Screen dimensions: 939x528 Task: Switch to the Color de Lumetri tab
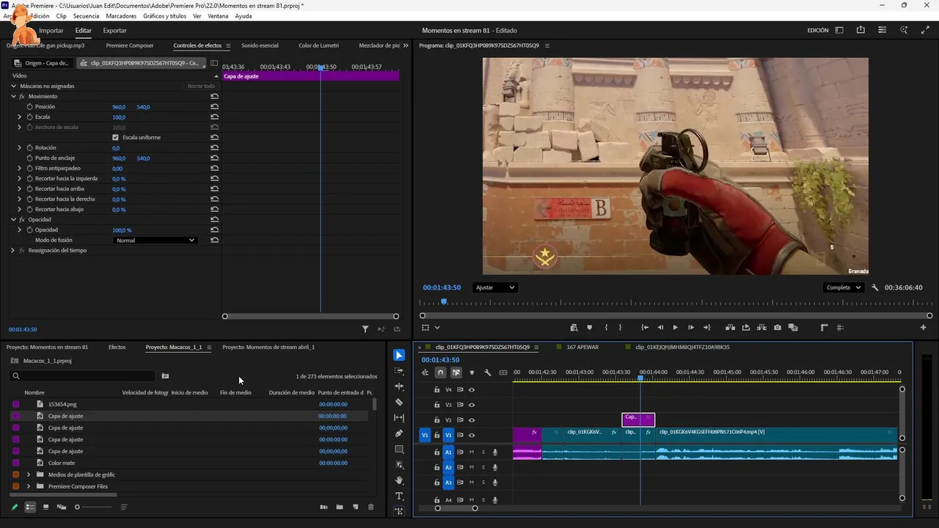pyautogui.click(x=318, y=45)
